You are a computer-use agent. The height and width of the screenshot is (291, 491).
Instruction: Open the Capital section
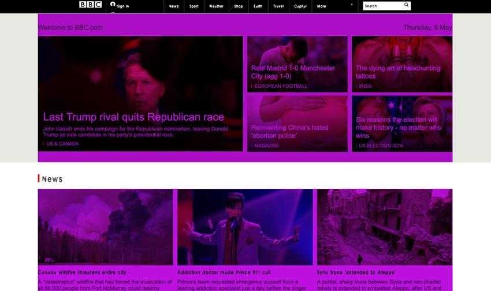pos(300,6)
